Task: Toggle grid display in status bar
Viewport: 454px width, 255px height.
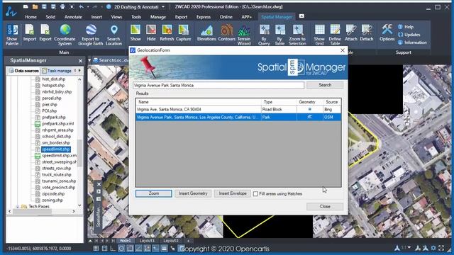Action: tap(96, 249)
